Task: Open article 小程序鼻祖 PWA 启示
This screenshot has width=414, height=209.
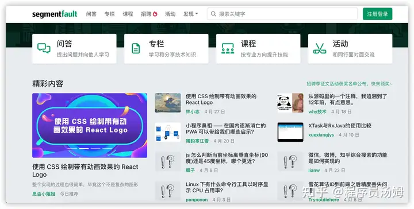Action: pos(226,129)
